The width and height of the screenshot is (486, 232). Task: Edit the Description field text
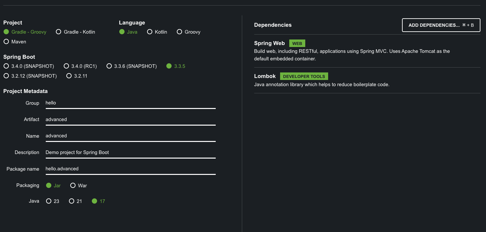pyautogui.click(x=130, y=152)
